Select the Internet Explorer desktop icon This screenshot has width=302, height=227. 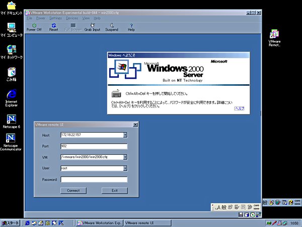(x=12, y=98)
